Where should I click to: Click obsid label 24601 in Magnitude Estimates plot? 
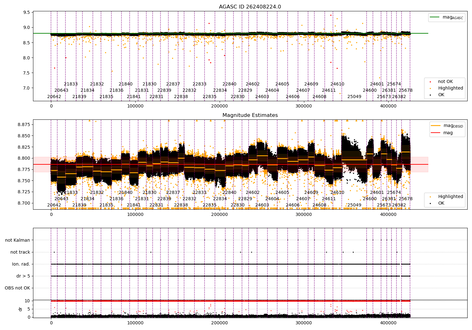[377, 193]
